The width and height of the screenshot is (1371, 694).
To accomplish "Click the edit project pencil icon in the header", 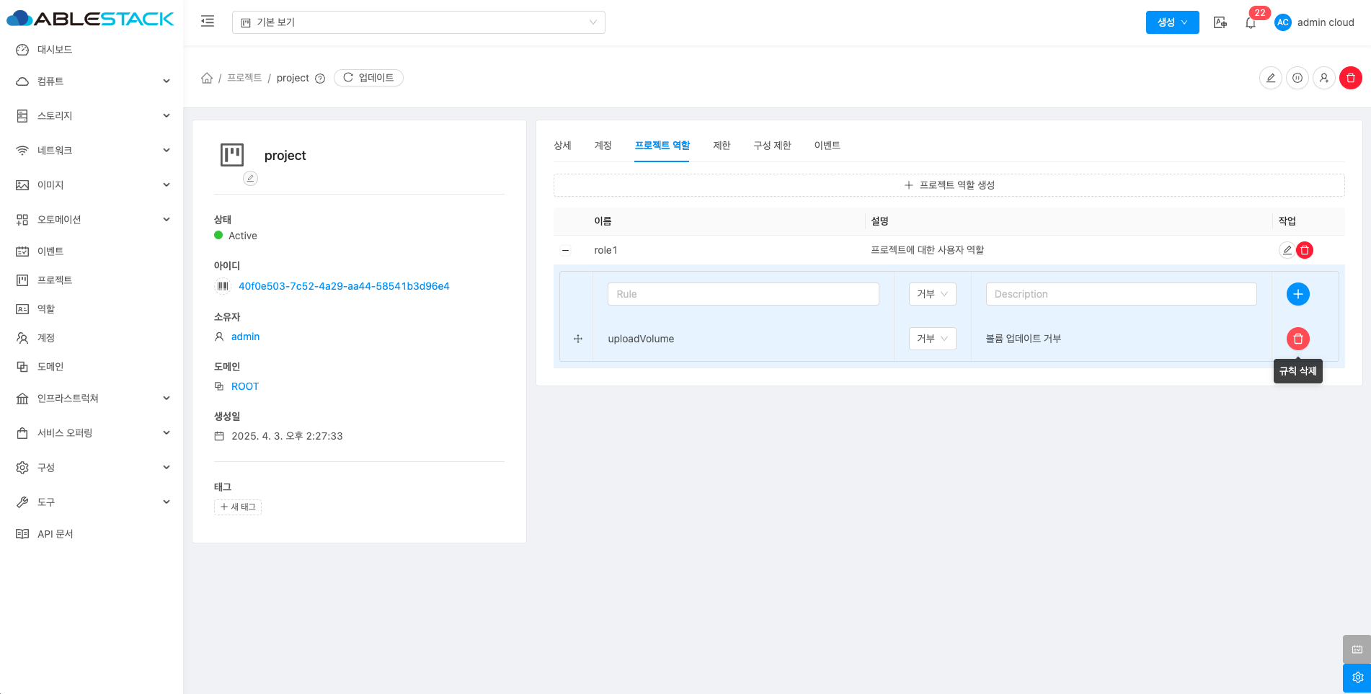I will (x=1270, y=78).
